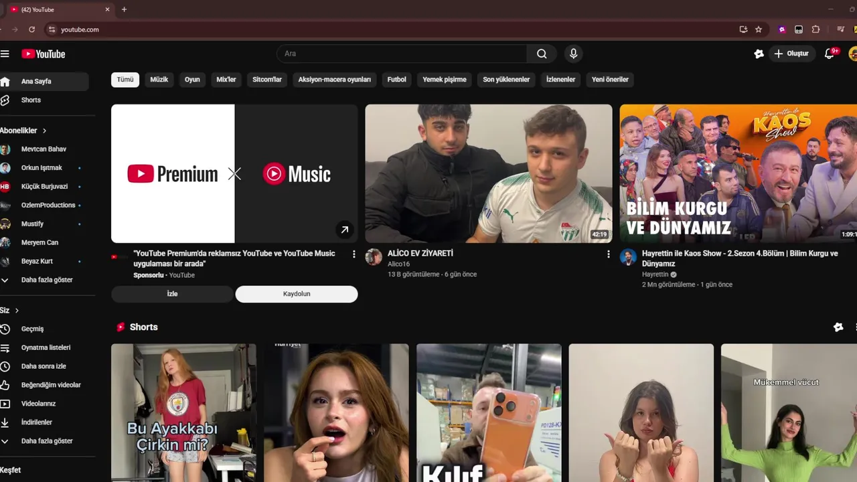Open options for ALİCO EV ZİYARETİ video
Image resolution: width=857 pixels, height=482 pixels.
tap(608, 254)
